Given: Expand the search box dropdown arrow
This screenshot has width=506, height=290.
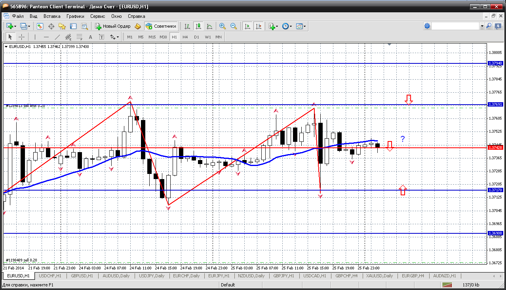Looking at the screenshot, I should (482, 26).
